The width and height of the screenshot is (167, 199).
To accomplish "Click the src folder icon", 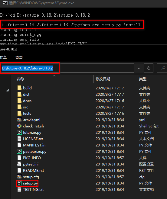I will (x=19, y=107).
